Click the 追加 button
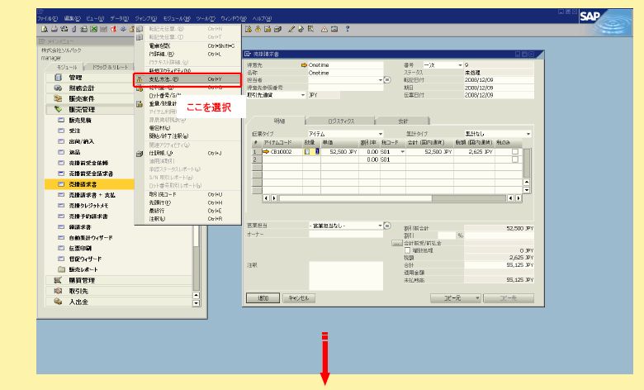 (263, 298)
